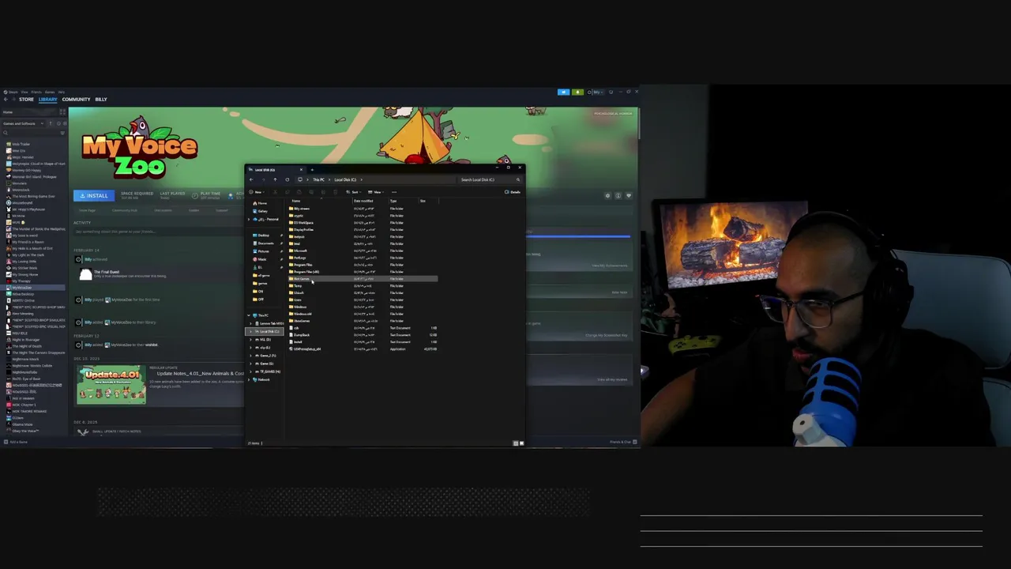
Task: Click the activity 'Say something about this game' field
Action: point(158,232)
